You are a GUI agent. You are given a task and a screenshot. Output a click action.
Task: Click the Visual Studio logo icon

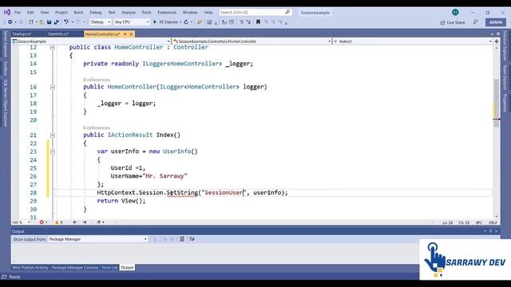pos(7,13)
